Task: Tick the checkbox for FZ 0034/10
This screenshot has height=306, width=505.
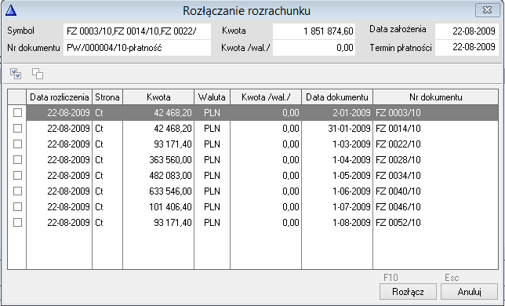Action: pos(17,176)
